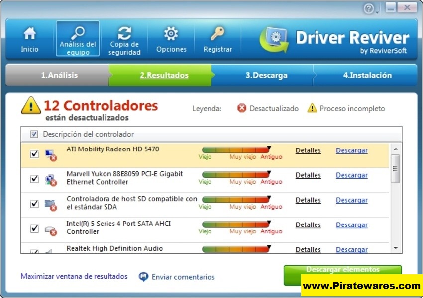Click Descargar for ATI Mobility Radeon
Screen dimensions: 423x298
pos(351,150)
